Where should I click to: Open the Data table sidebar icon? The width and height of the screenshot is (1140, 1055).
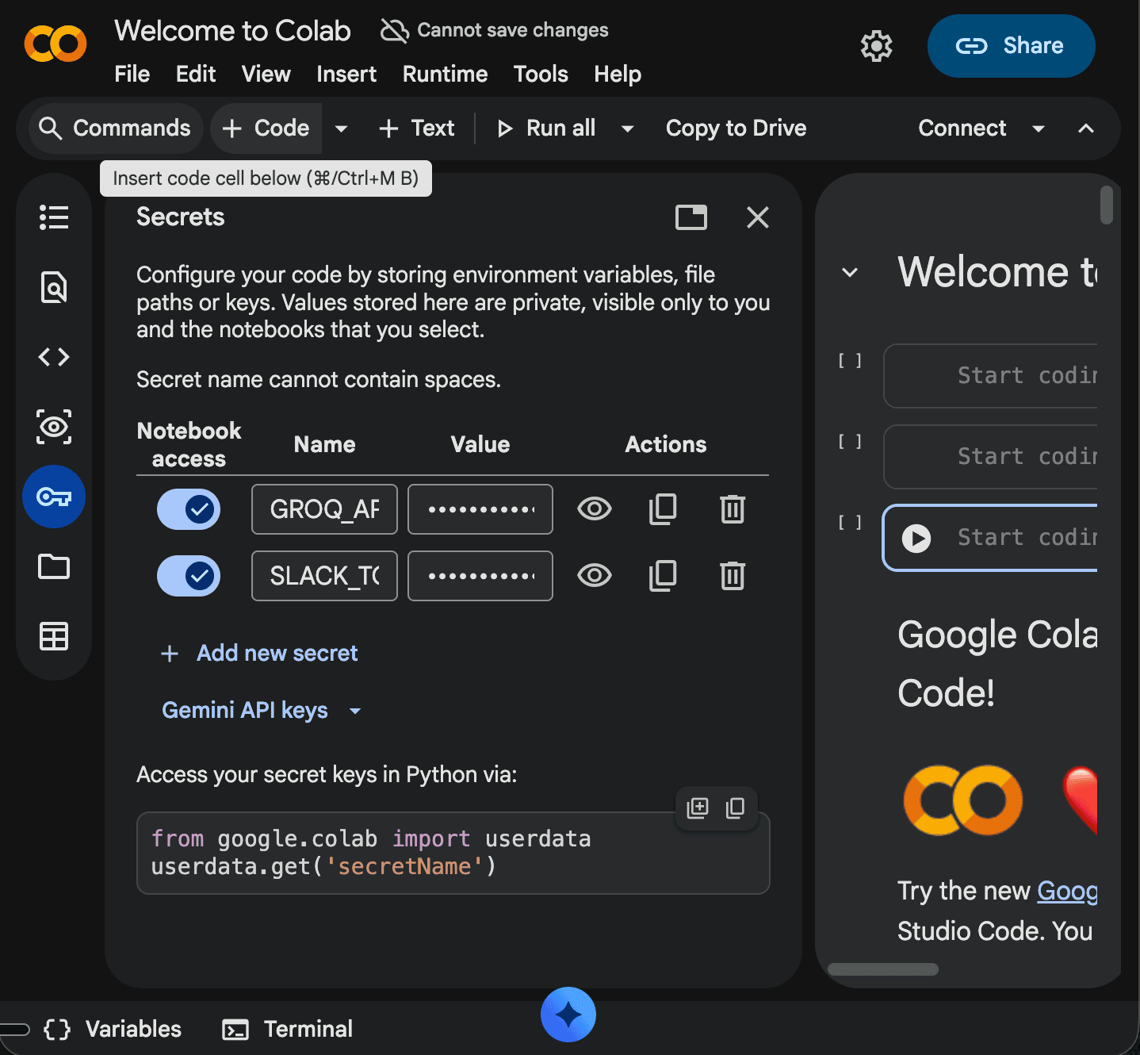click(54, 636)
